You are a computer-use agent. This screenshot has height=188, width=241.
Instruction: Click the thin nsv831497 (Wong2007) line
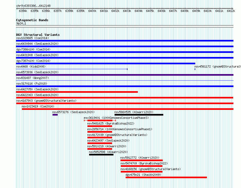pos(125,80)
